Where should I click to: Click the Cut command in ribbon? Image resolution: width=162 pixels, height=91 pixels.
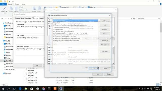tap(21, 7)
